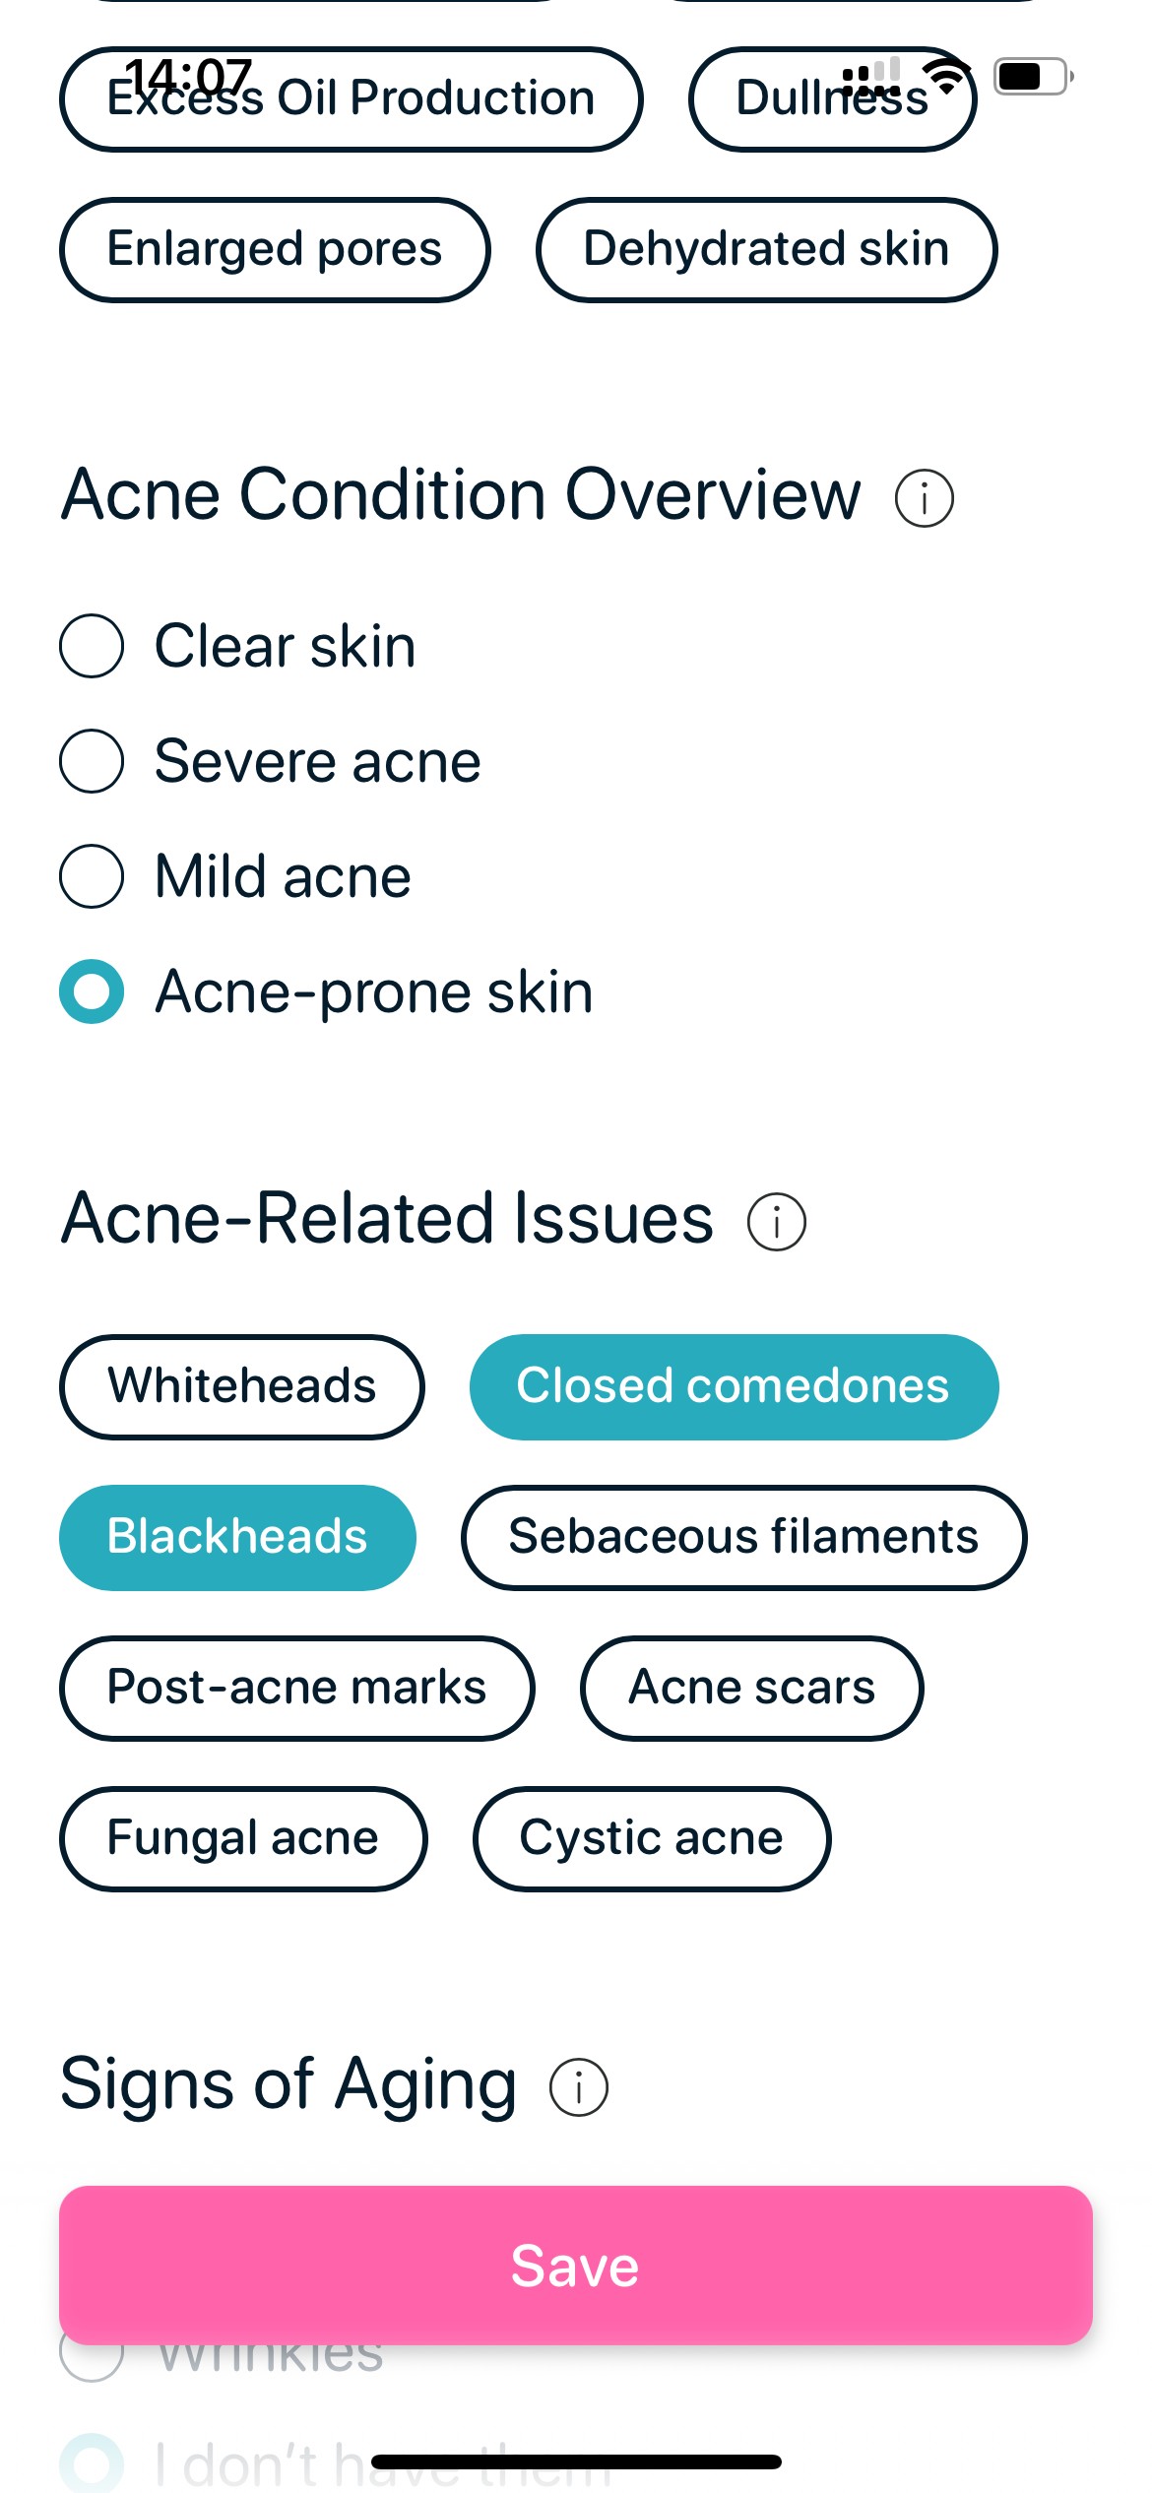Image resolution: width=1152 pixels, height=2493 pixels.
Task: Enable the Fungal acne tag
Action: [242, 1838]
